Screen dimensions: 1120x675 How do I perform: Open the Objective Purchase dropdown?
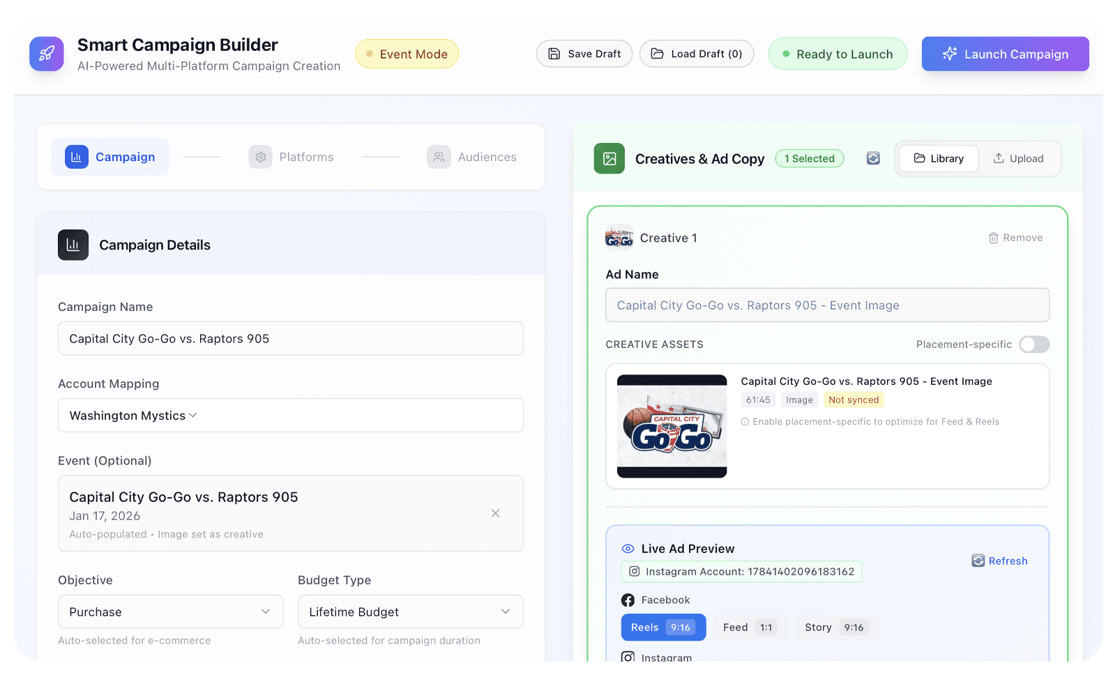171,612
